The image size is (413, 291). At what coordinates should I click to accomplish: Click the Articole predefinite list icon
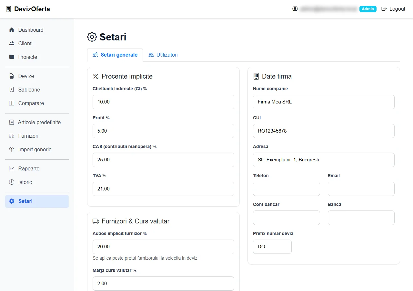point(12,122)
